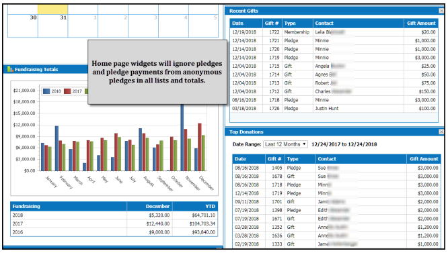
Task: Select calendar day 31
Action: click(53, 26)
